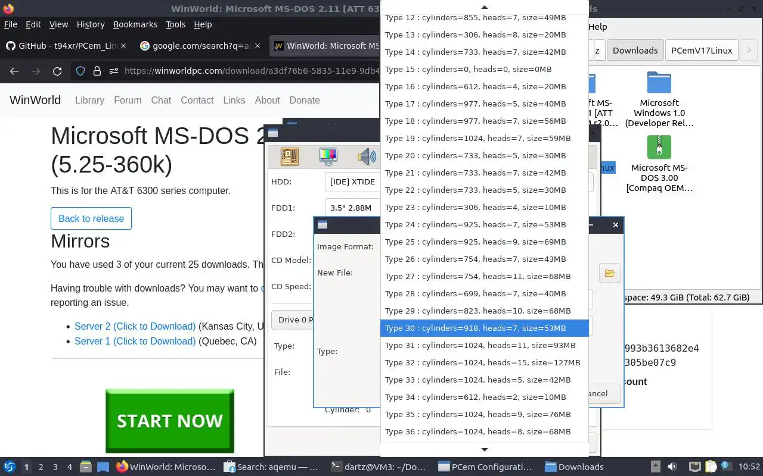Select Type 30 cylinders=918 entry
Viewport: 763px width, 476px height.
pyautogui.click(x=484, y=328)
